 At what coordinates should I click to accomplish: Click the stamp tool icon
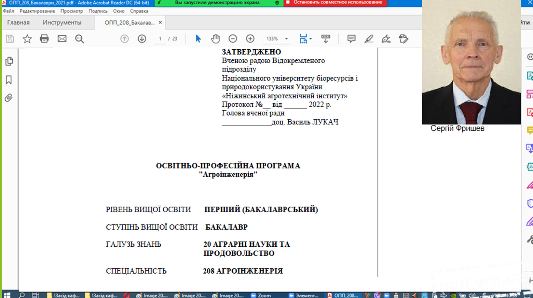pyautogui.click(x=403, y=39)
